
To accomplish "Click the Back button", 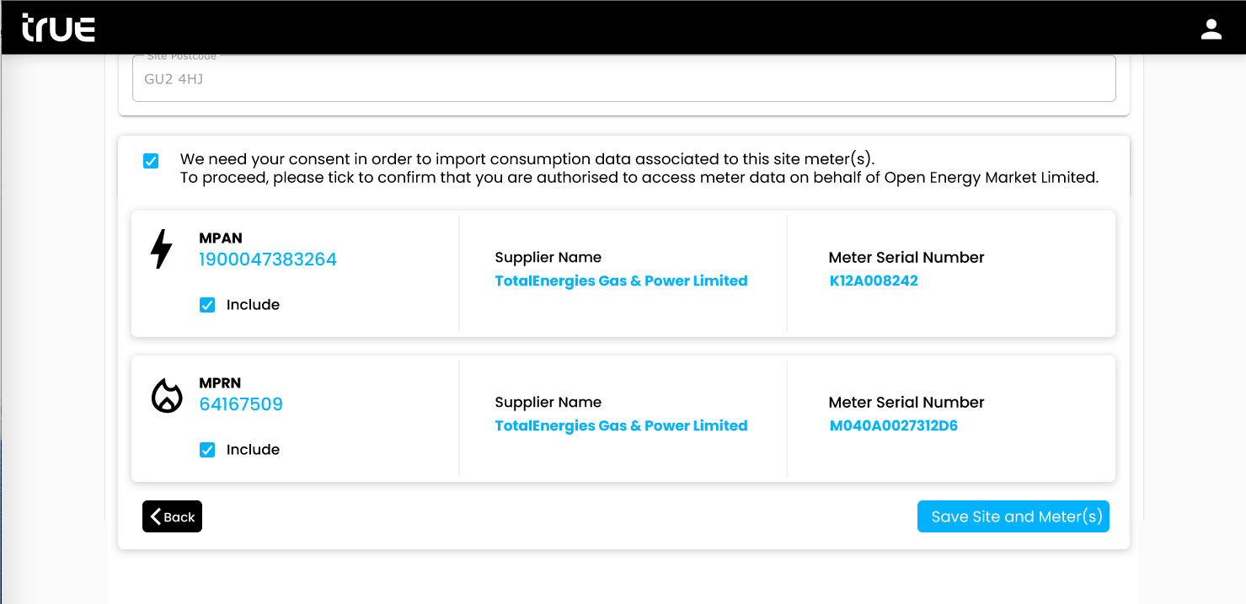I will 172,516.
